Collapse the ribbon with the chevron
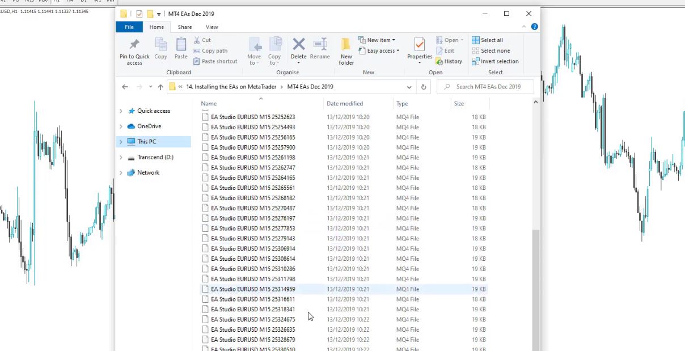The height and width of the screenshot is (351, 685). tap(523, 26)
